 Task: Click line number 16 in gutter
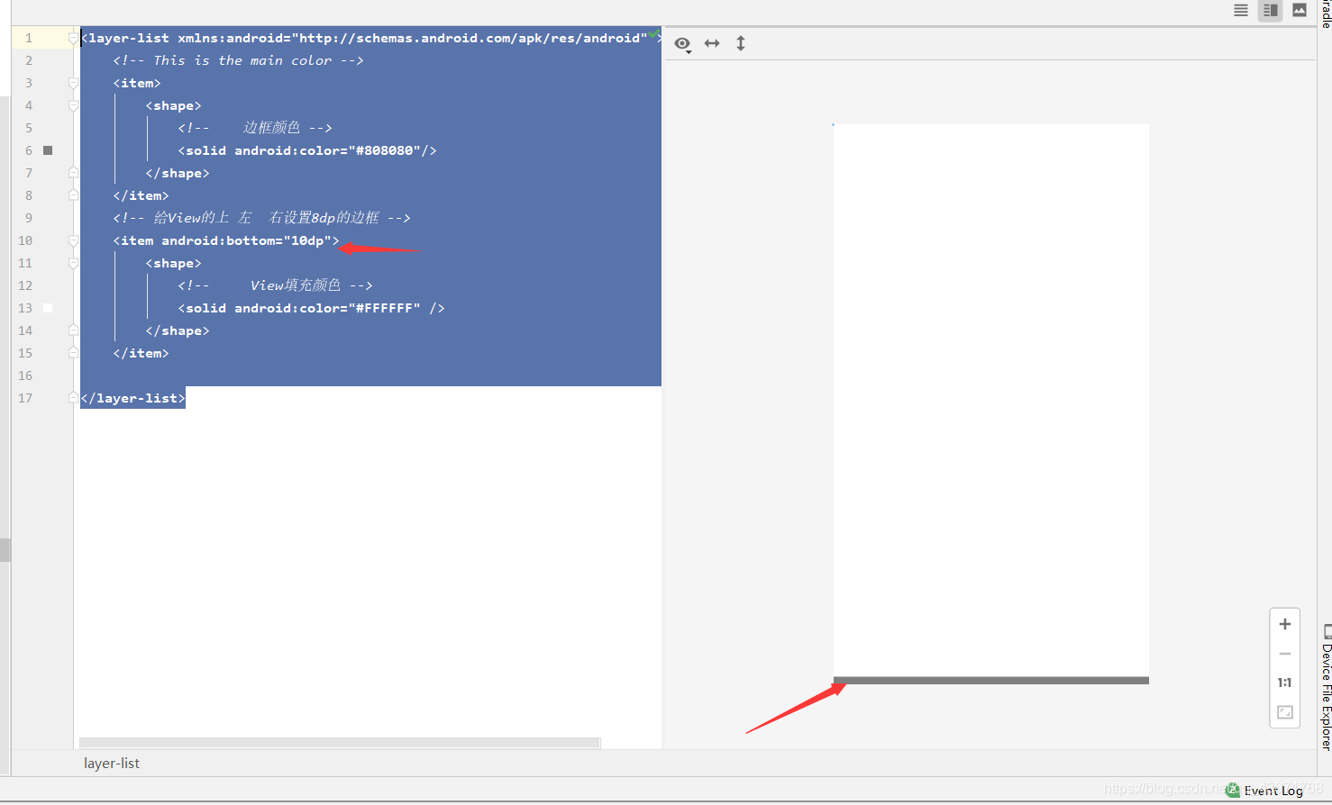pos(25,375)
